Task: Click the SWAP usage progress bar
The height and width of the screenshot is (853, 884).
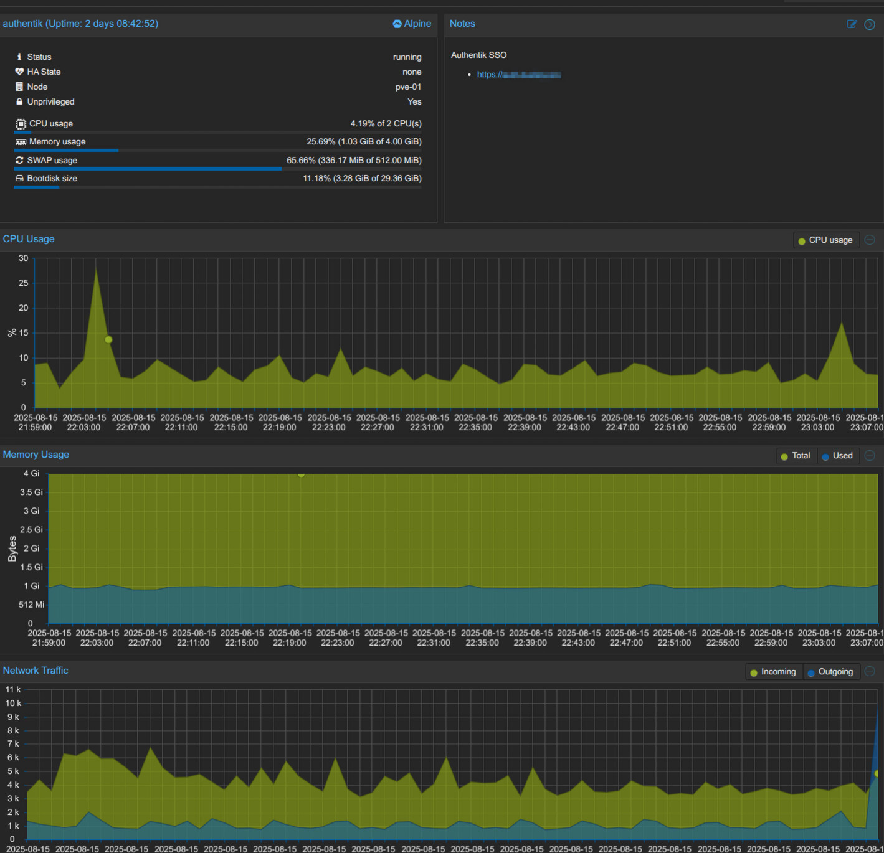Action: tap(217, 169)
